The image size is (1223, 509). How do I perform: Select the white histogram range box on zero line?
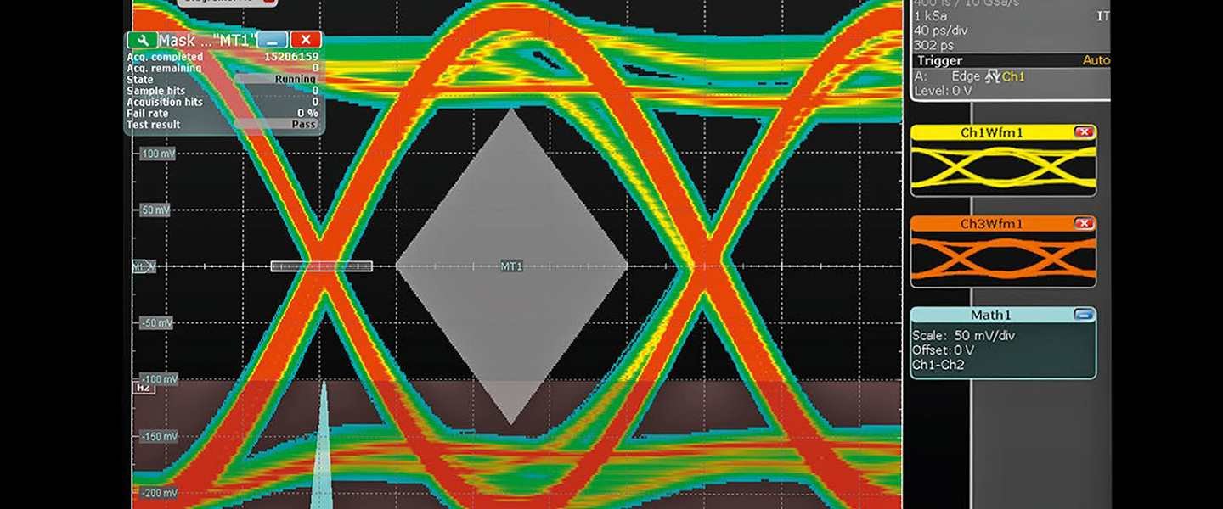coord(321,266)
